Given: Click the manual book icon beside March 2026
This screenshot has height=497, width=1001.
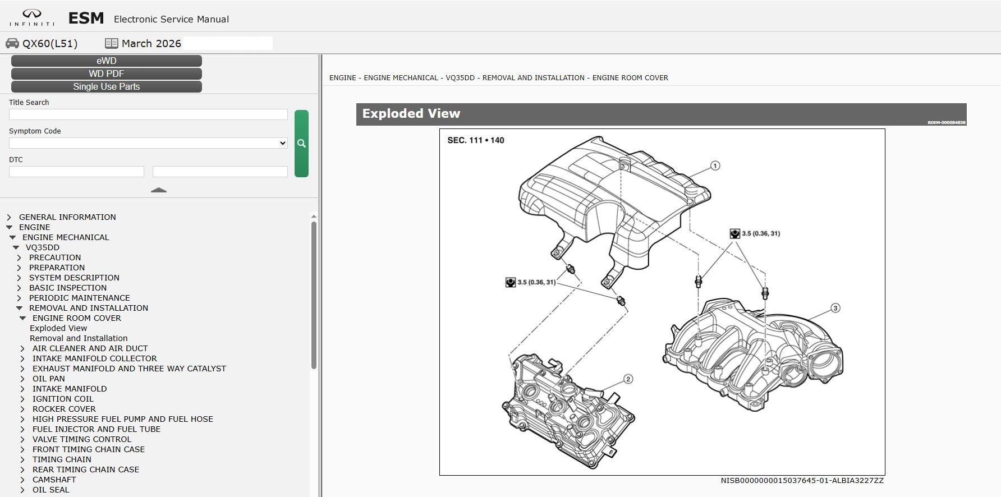Looking at the screenshot, I should click(111, 43).
